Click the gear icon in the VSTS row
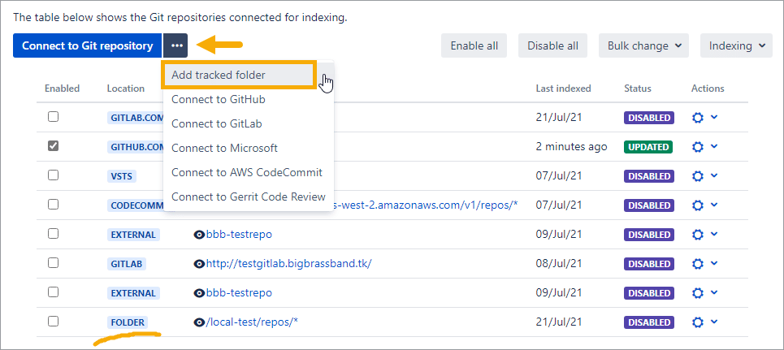 click(x=696, y=176)
